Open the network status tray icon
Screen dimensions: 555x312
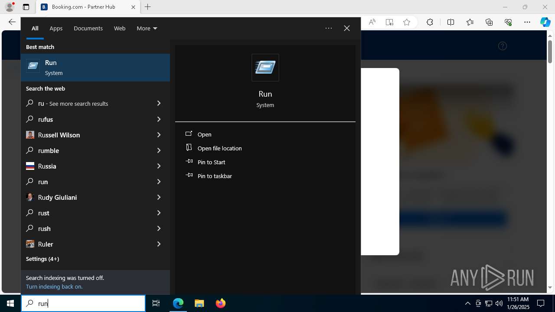point(489,303)
